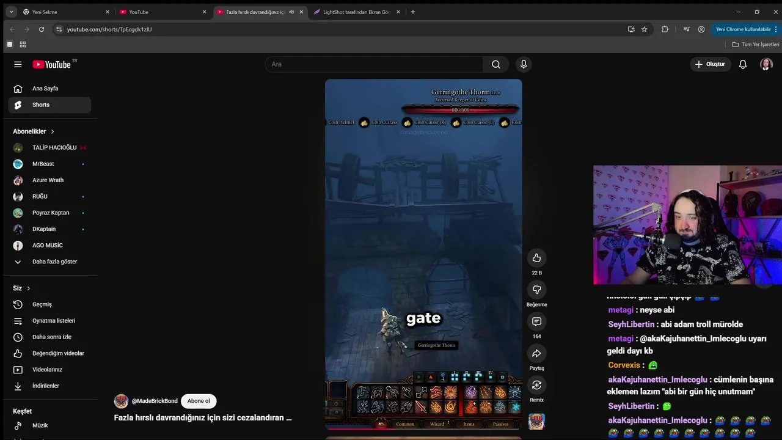
Task: Open the account avatar menu
Action: tap(766, 64)
